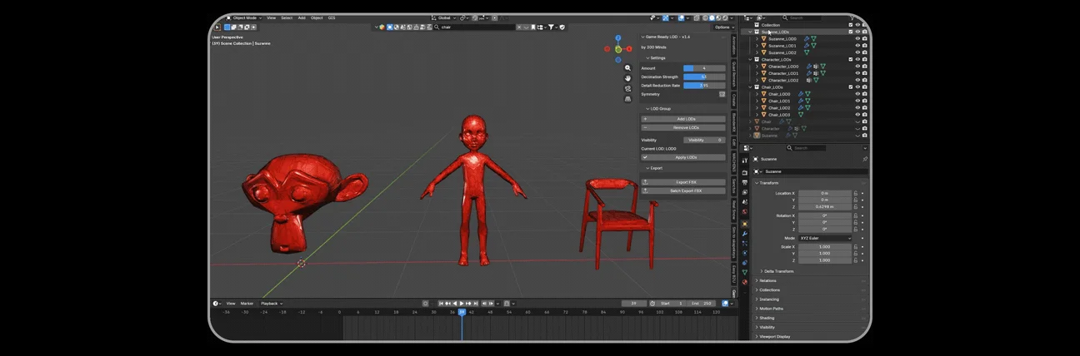The width and height of the screenshot is (1080, 356).
Task: Click the Export FBX button
Action: 682,182
